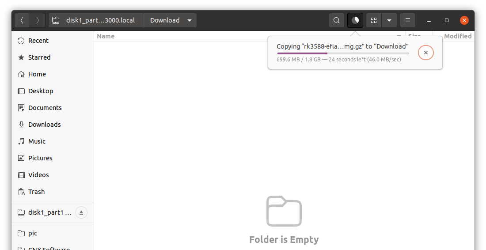The image size is (486, 250).
Task: Open Documents folder in sidebar
Action: tap(53, 107)
